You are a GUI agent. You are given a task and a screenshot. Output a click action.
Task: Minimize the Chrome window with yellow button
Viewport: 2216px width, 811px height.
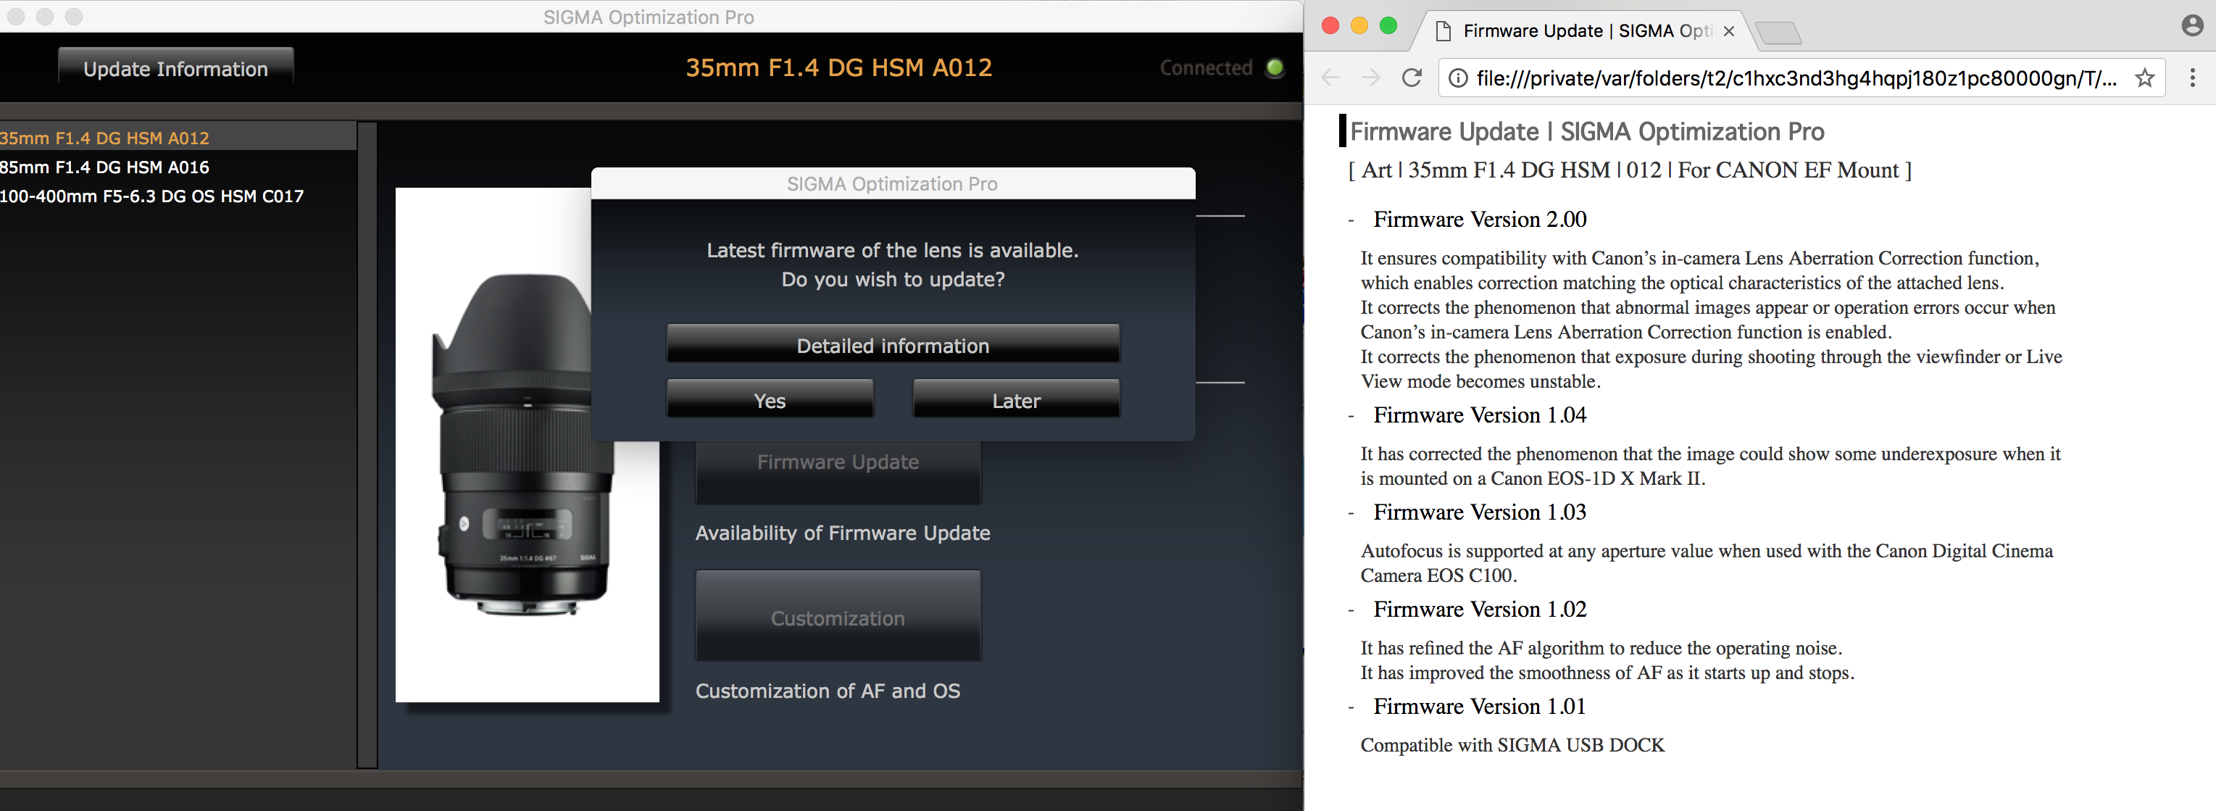pyautogui.click(x=1359, y=26)
